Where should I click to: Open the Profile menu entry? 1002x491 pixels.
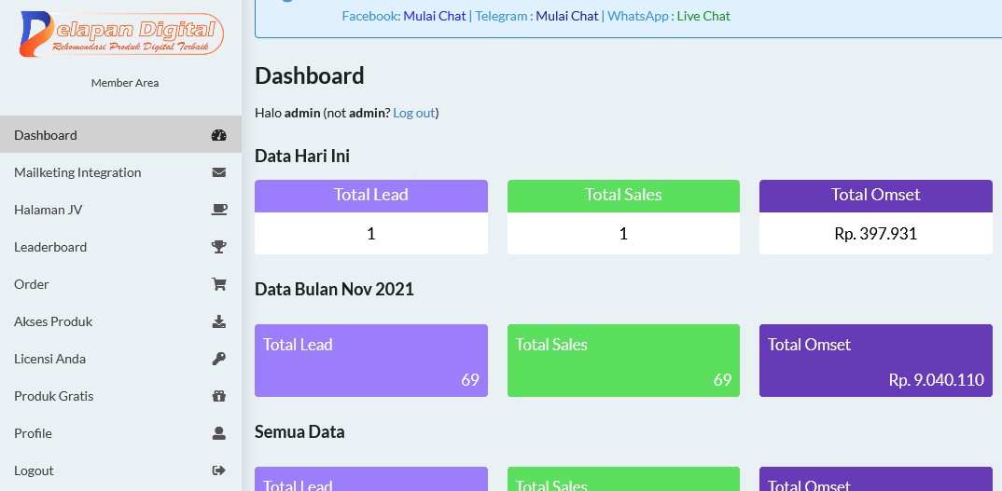pos(33,433)
